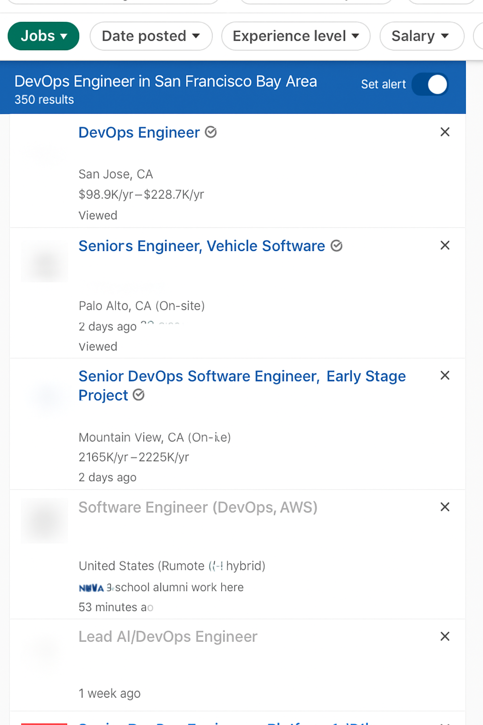Open the Salary filter dropdown
This screenshot has width=483, height=725.
[x=421, y=36]
